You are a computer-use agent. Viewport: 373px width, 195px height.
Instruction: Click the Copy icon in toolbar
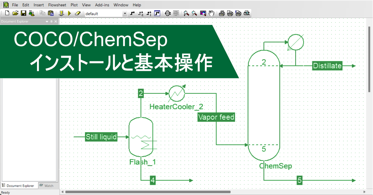43,13
